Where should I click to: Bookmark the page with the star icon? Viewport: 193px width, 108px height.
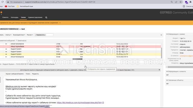[x=181, y=2]
